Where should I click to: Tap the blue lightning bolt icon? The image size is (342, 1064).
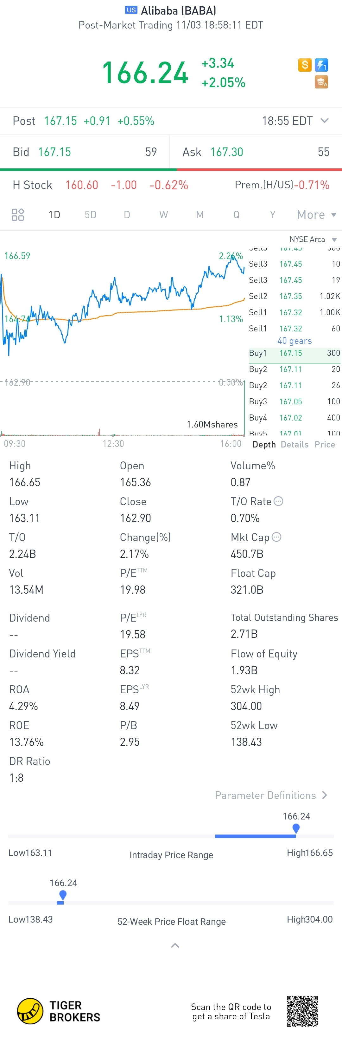pyautogui.click(x=321, y=65)
